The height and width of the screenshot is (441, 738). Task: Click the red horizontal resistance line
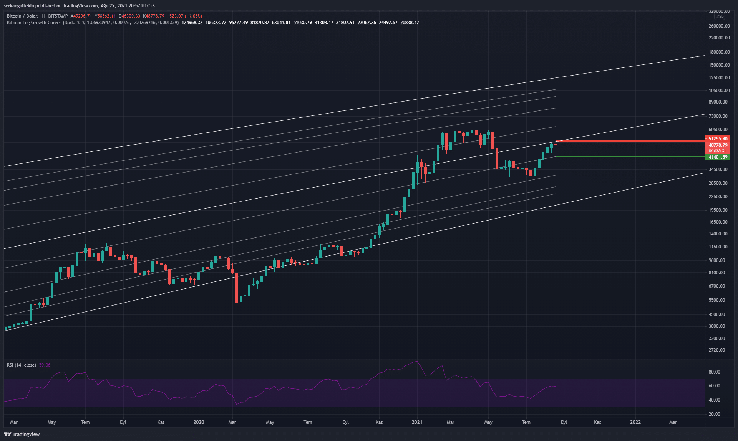coord(630,142)
